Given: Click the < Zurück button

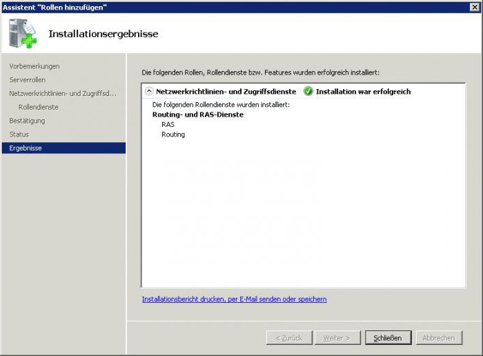Looking at the screenshot, I should 288,337.
